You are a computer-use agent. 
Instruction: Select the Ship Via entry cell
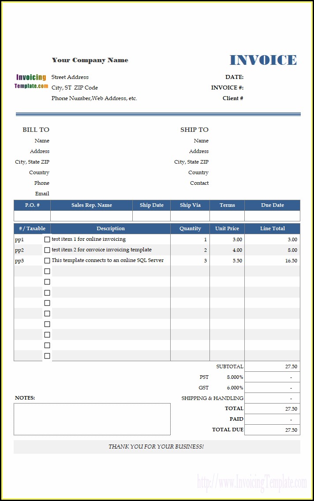point(190,216)
